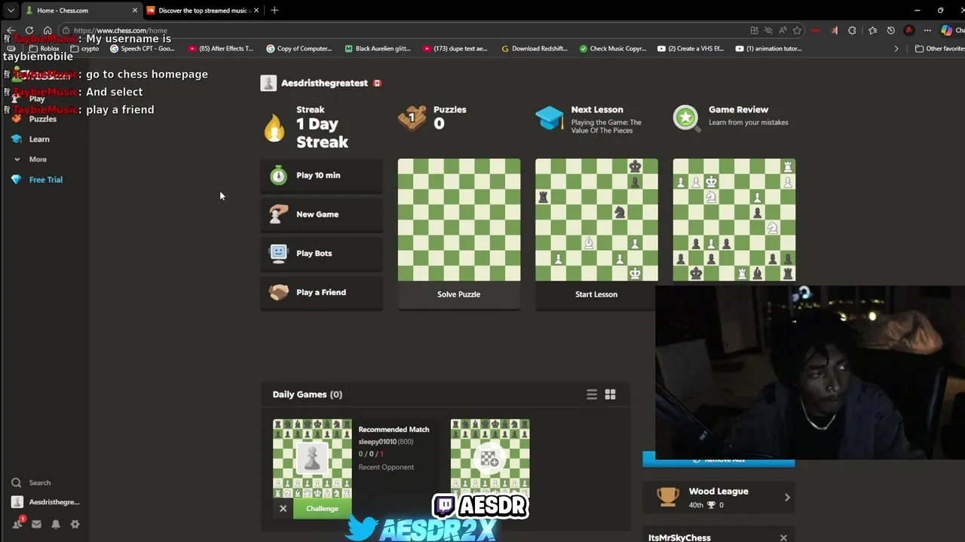965x542 pixels.
Task: Open settings gear icon in sidebar
Action: pyautogui.click(x=75, y=525)
